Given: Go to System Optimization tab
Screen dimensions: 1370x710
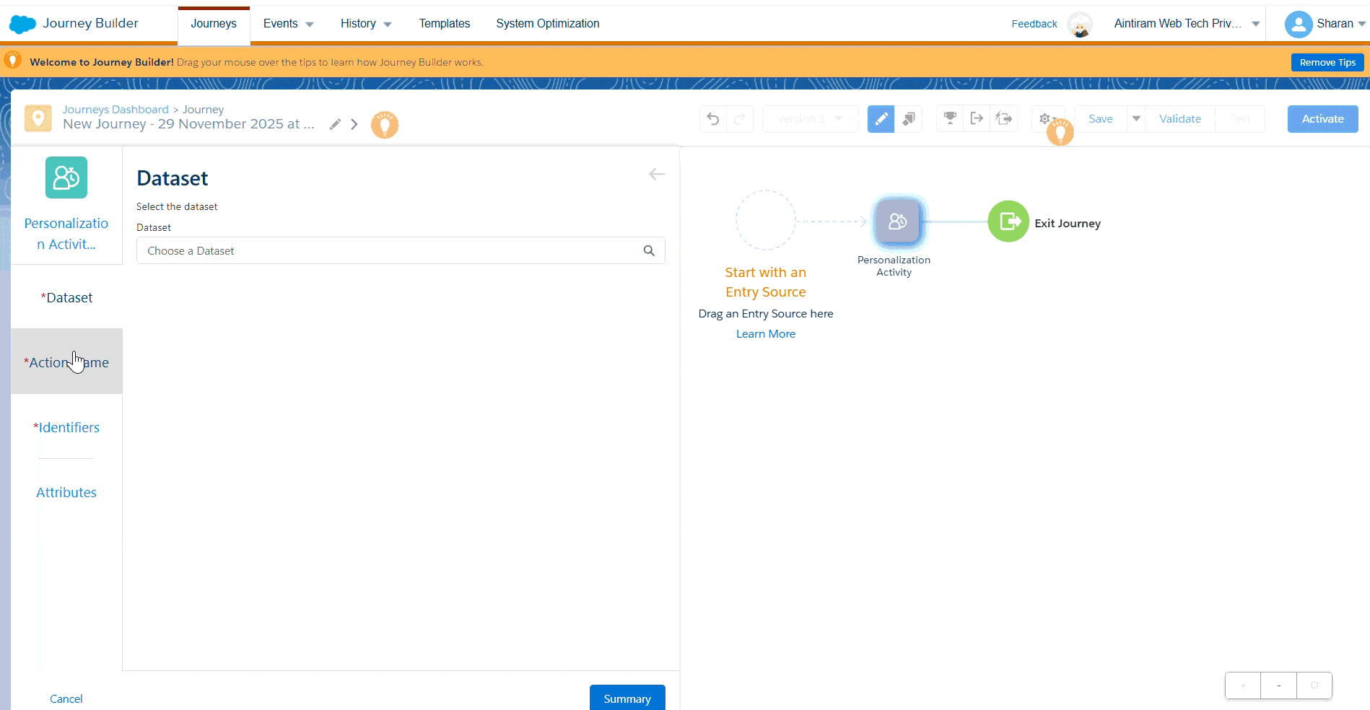Looking at the screenshot, I should point(547,24).
